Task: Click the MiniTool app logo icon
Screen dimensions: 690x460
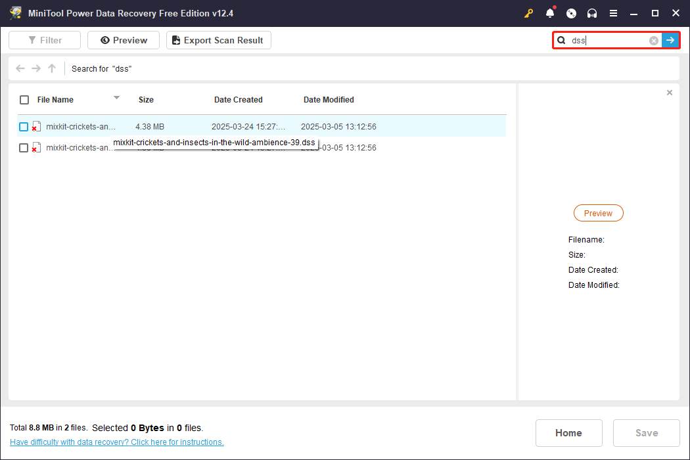Action: (x=16, y=12)
